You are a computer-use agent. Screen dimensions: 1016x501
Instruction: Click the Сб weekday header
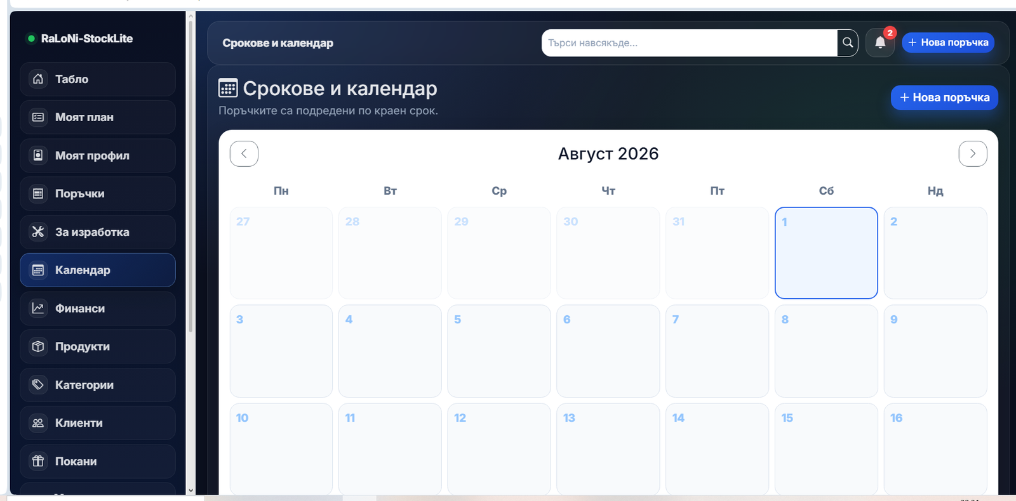pyautogui.click(x=826, y=191)
